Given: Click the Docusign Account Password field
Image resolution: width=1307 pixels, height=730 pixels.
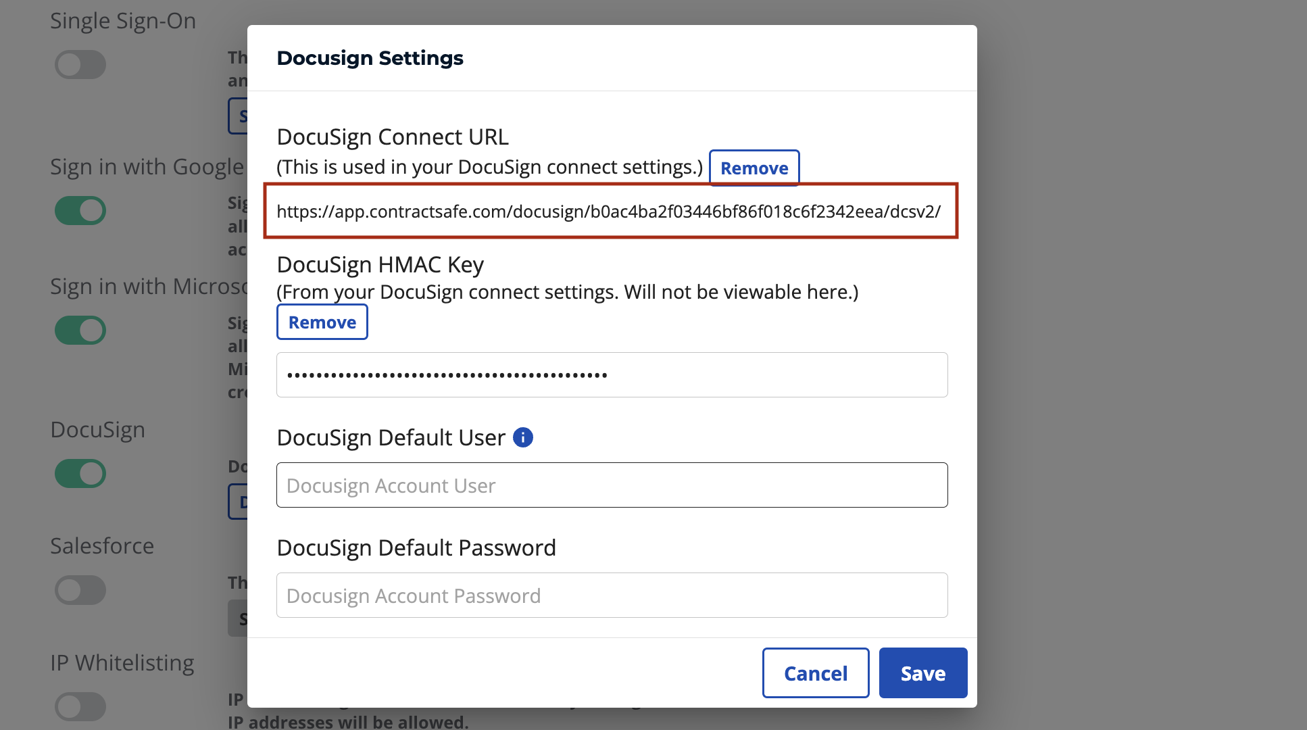Looking at the screenshot, I should click(x=611, y=595).
